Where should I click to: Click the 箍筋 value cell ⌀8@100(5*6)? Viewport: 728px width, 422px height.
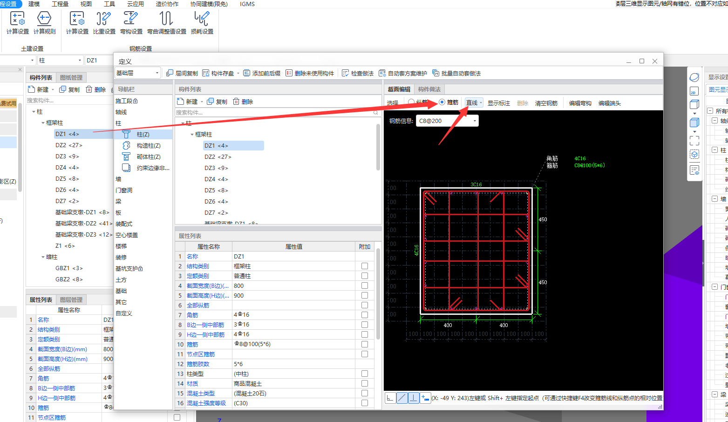coord(293,344)
